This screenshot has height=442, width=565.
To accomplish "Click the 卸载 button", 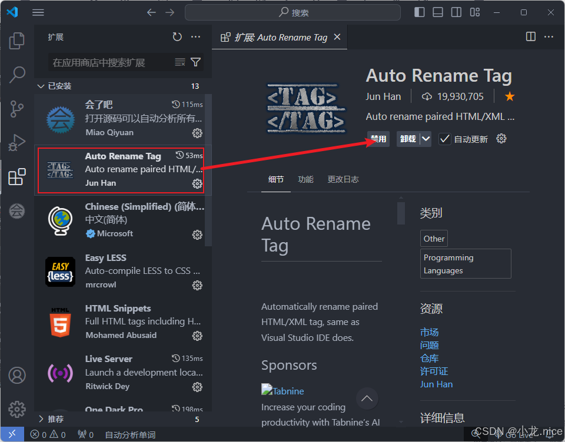I will click(x=408, y=139).
